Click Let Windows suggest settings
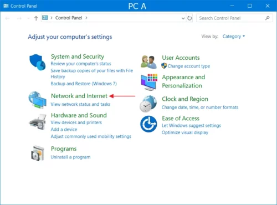Screen dimensions: 277x205 pyautogui.click(x=191, y=126)
